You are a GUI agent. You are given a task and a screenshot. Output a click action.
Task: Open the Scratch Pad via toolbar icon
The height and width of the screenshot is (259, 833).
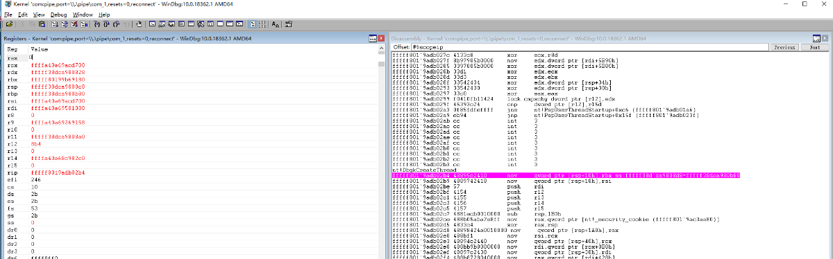click(x=220, y=24)
